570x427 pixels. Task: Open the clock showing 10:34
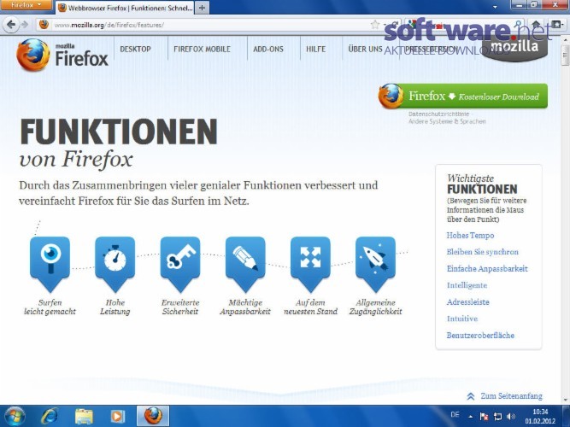(x=540, y=417)
